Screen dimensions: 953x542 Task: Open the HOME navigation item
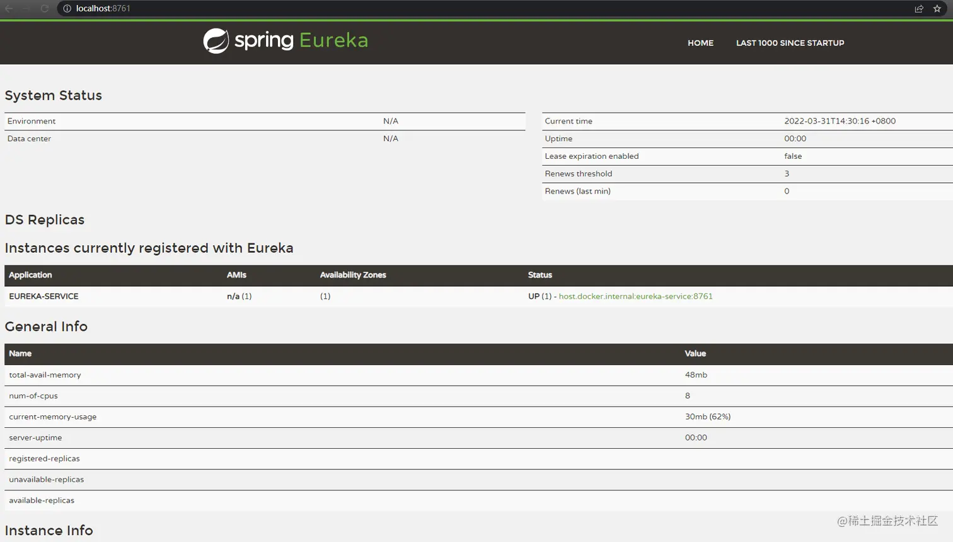[x=700, y=43]
